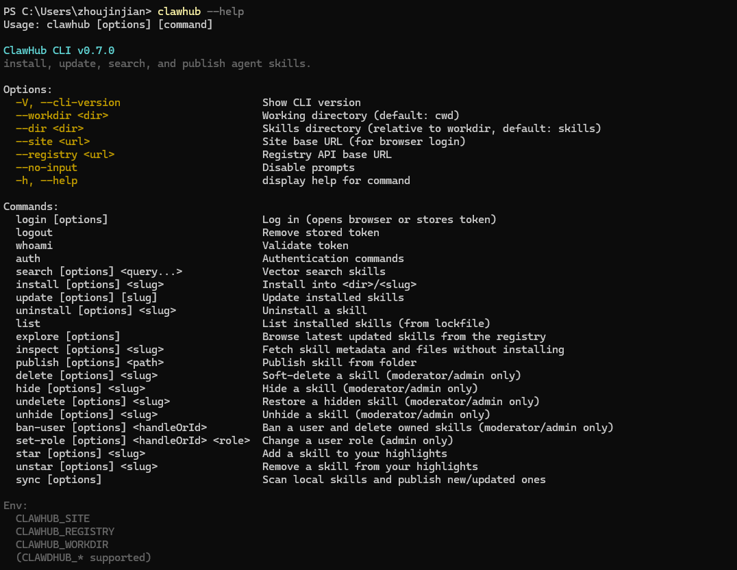Click the 'CLAWHUB_WORKDIR' environment variable
Viewport: 737px width, 570px height.
(62, 545)
